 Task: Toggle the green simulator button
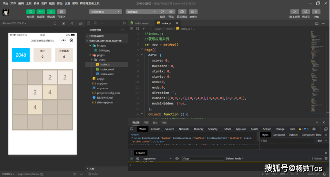tap(31, 11)
